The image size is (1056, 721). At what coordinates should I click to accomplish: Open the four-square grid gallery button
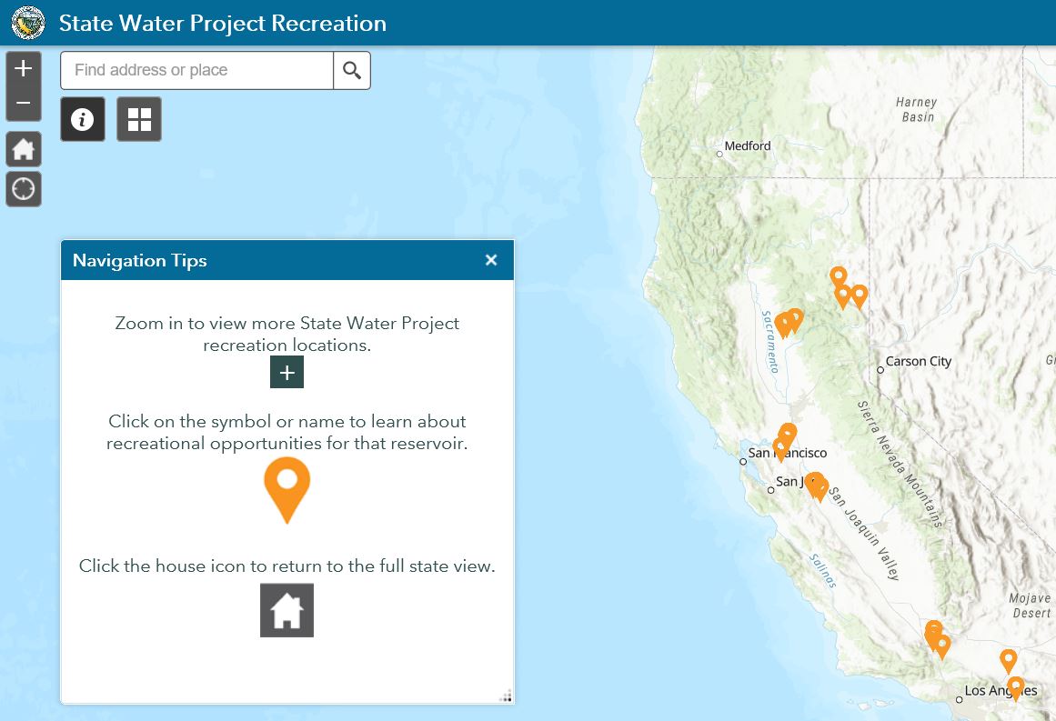pyautogui.click(x=139, y=119)
